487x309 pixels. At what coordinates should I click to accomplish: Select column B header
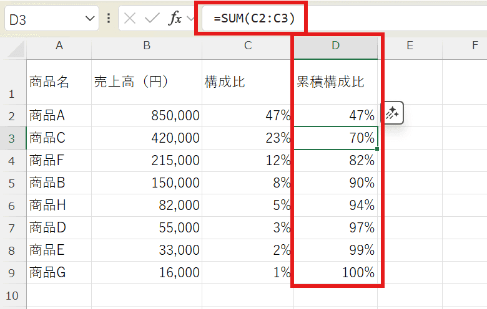pos(146,45)
